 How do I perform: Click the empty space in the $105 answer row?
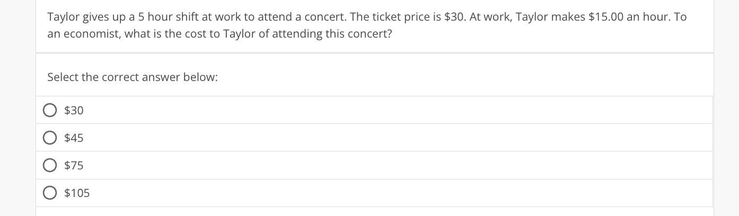pos(371,193)
